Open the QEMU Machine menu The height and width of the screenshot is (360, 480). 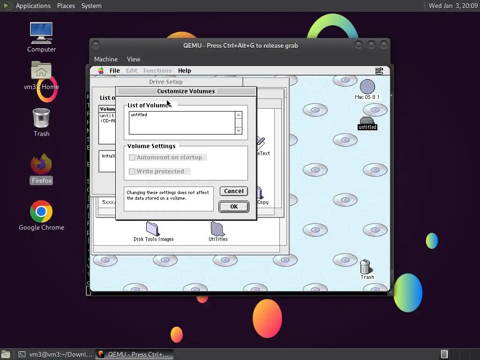tap(105, 59)
